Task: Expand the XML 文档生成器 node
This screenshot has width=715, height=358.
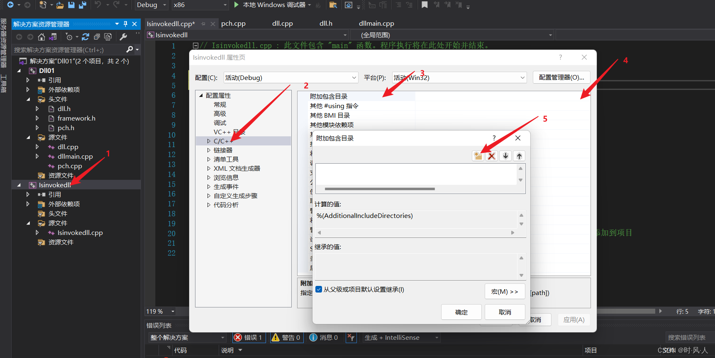Action: point(209,169)
